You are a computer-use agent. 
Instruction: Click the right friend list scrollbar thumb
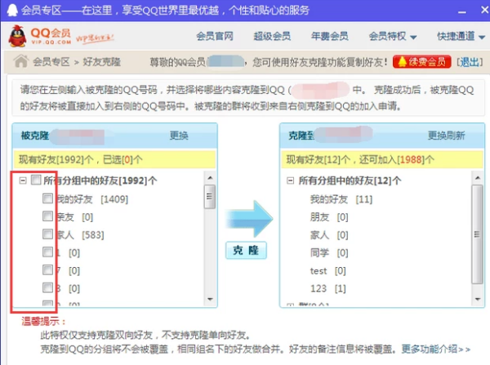pos(477,234)
